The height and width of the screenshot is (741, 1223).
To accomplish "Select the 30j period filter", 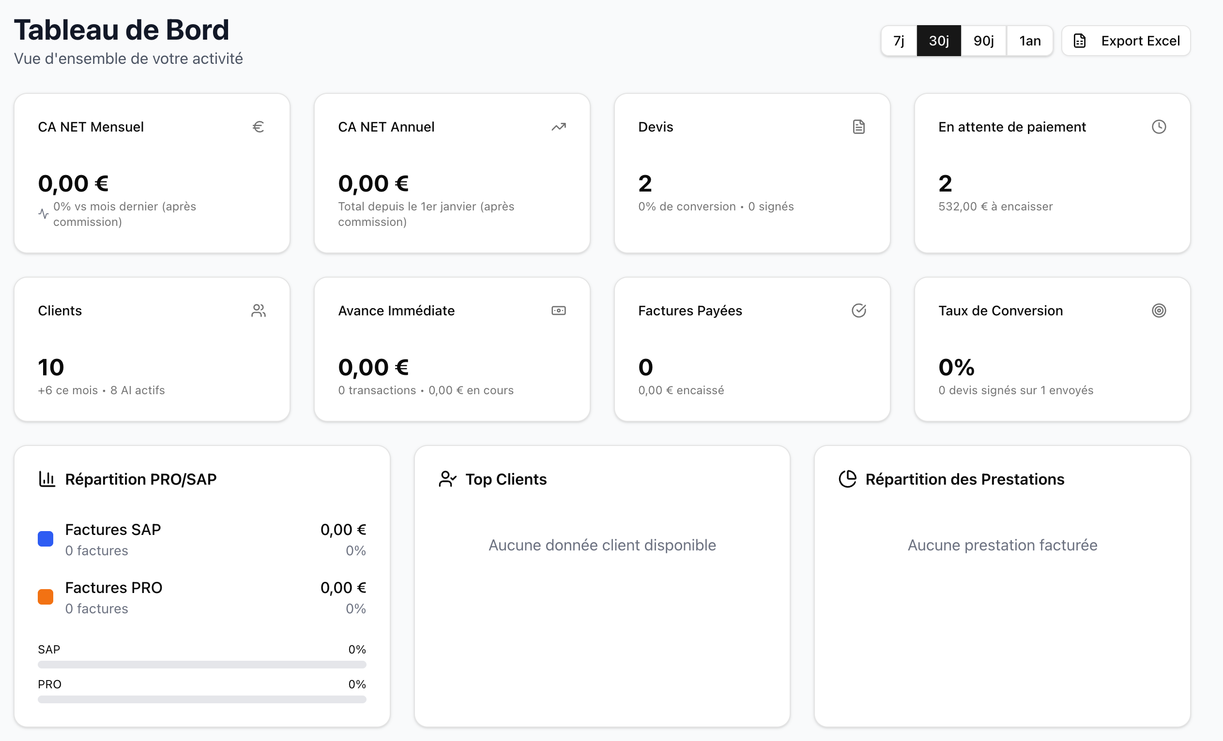I will point(939,41).
